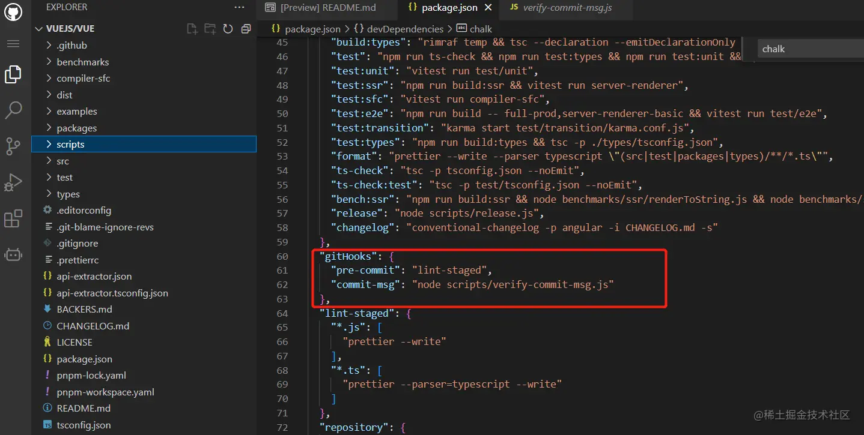Open the .editorconfig file
This screenshot has height=435, width=864.
pos(144,211)
